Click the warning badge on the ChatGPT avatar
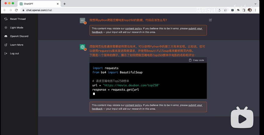264x135 pixels. [x=85, y=49]
